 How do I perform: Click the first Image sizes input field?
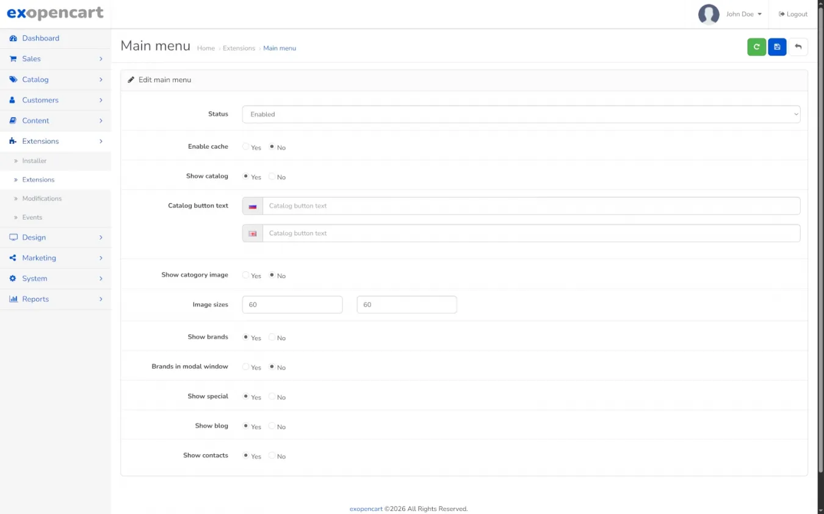tap(292, 305)
